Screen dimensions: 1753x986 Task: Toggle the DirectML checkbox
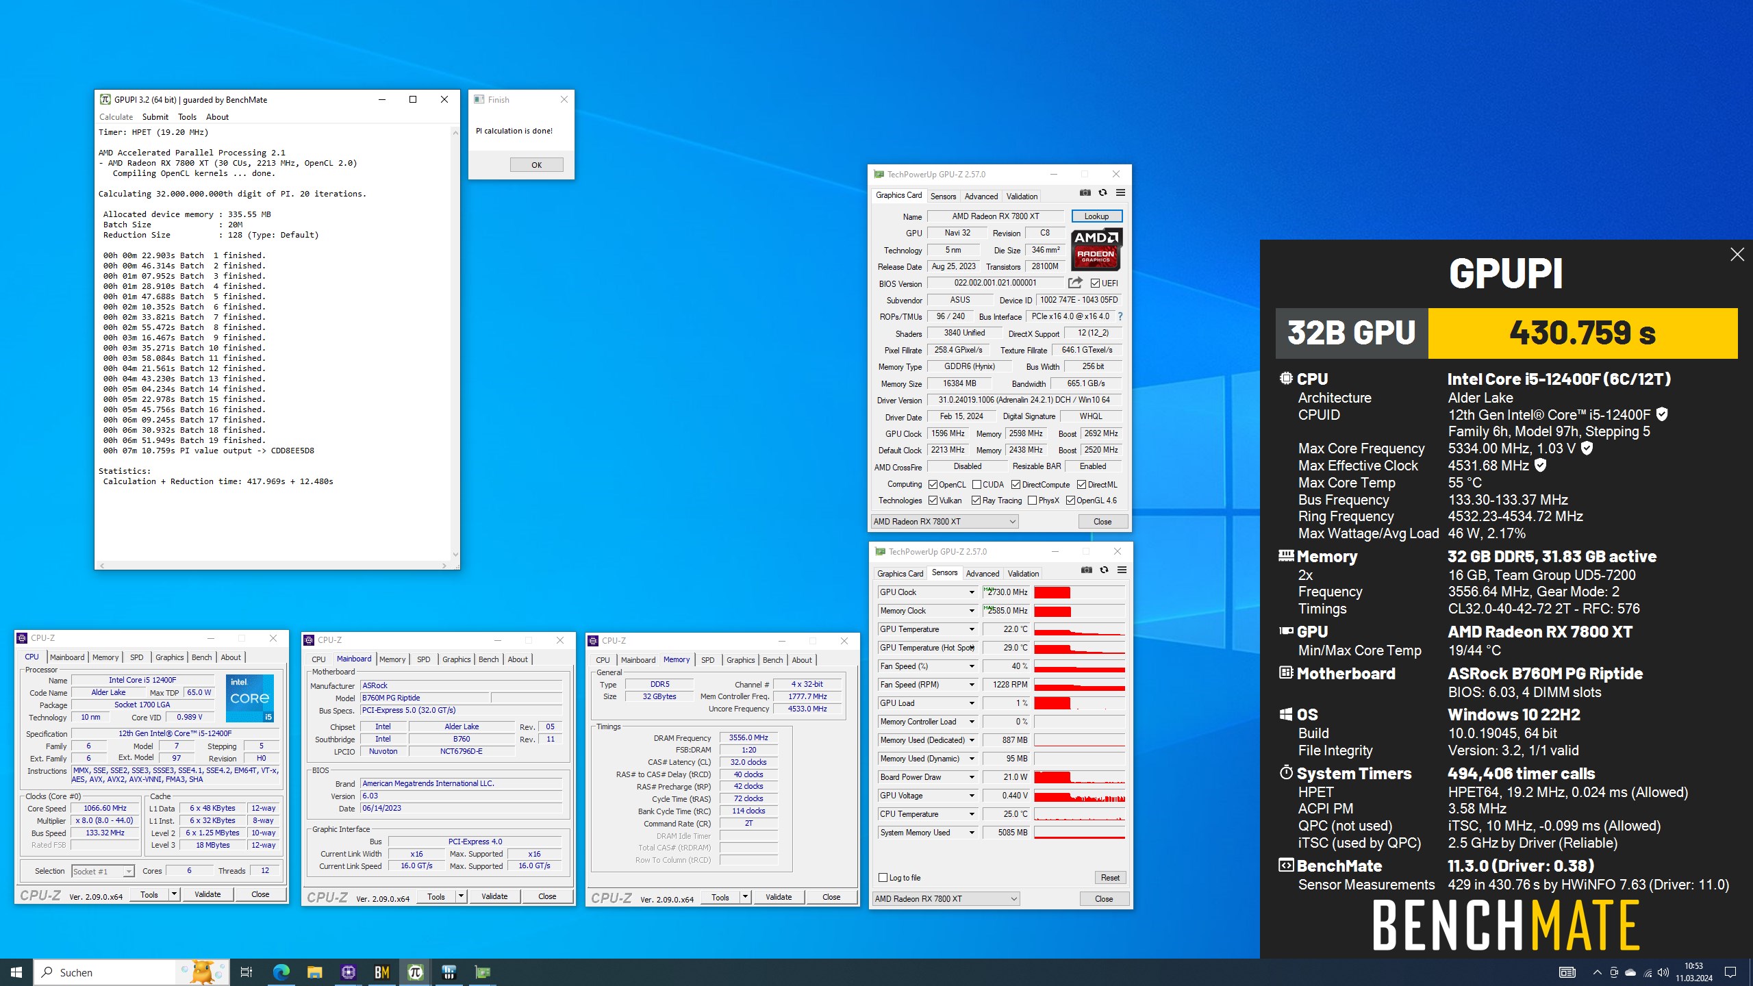(1082, 485)
